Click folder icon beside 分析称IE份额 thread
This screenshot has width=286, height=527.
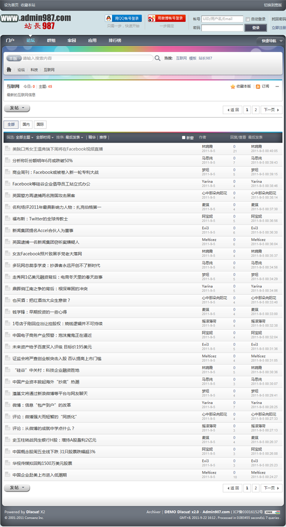click(7, 161)
